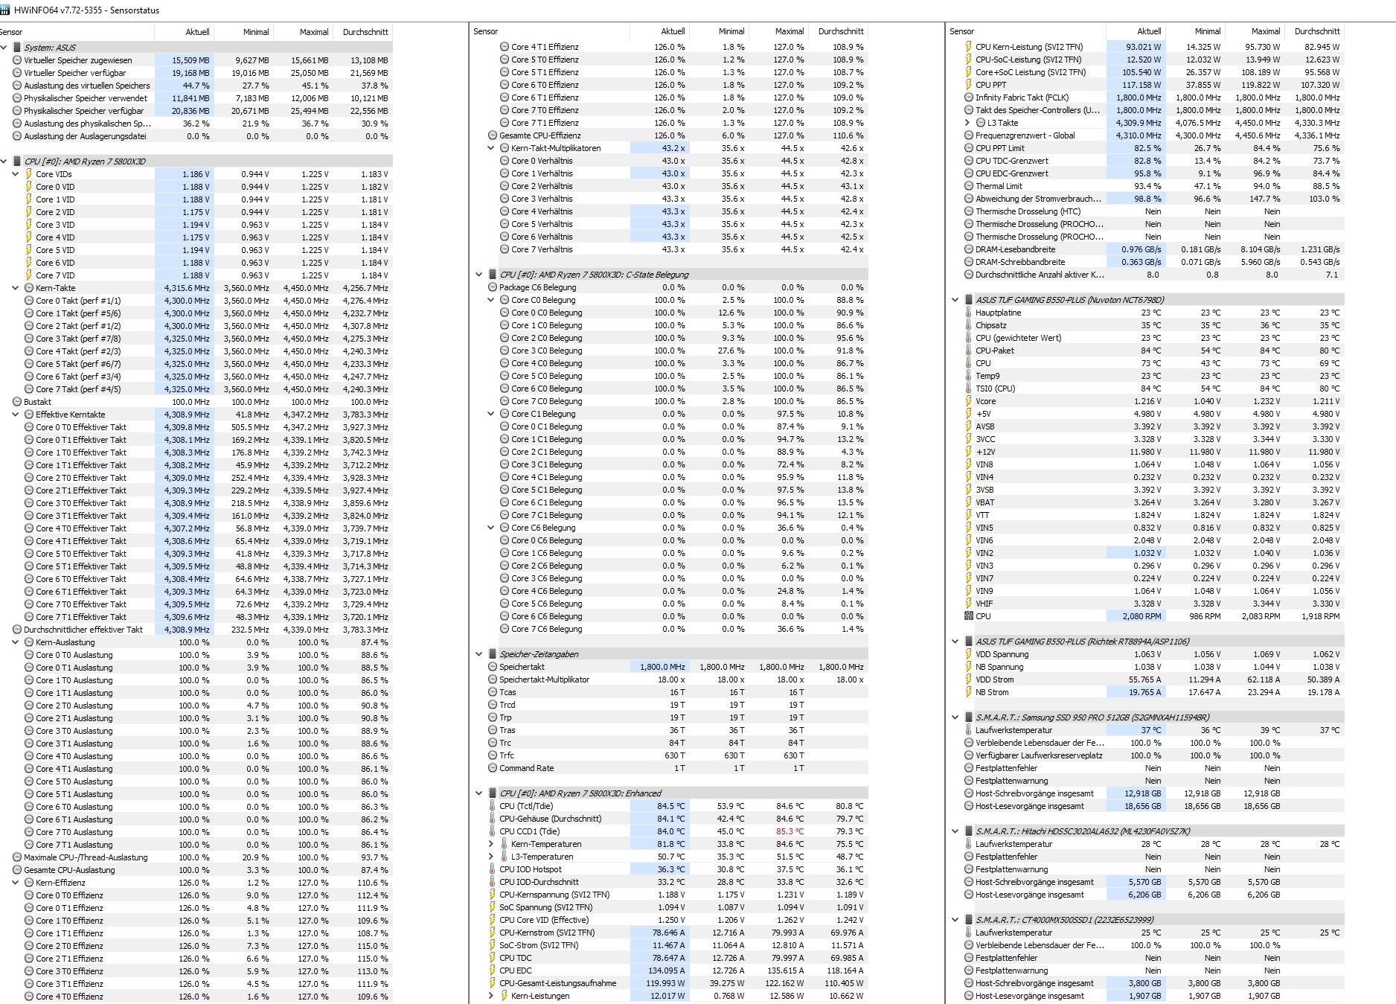Click the icon beside Nuvoton NCT6798D header
Image resolution: width=1396 pixels, height=1004 pixels.
(969, 300)
